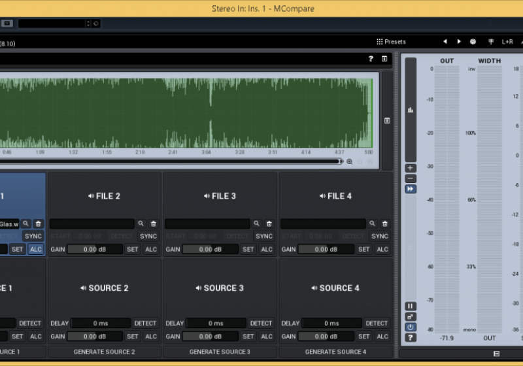Click the waveform zoom-in magnifier icon
The width and height of the screenshot is (523, 366).
(x=350, y=161)
